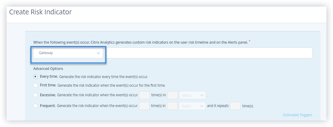
Task: Click the Excessive time period number field
Action: [172, 95]
